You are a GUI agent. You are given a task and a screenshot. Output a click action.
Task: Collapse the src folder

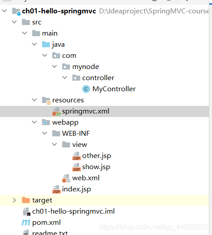14,22
